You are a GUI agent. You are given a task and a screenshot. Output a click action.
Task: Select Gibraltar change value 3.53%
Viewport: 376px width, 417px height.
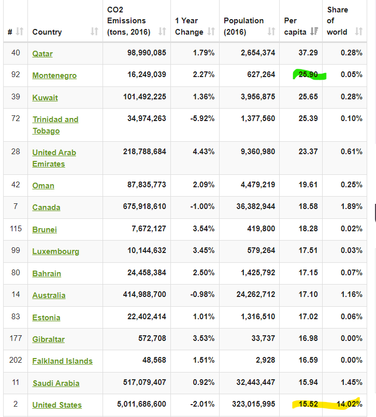point(204,338)
